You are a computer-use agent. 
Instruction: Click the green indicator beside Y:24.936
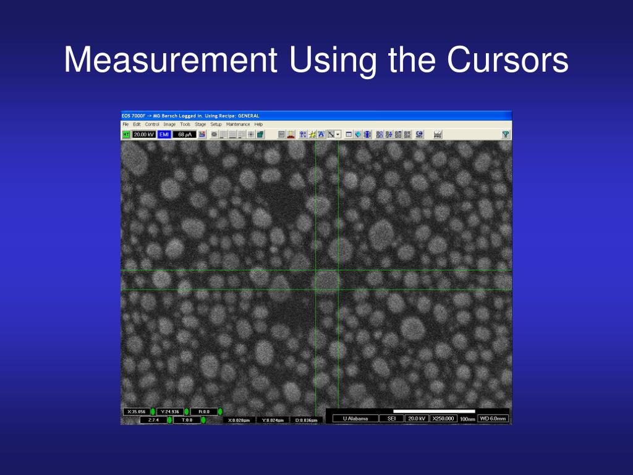[187, 411]
